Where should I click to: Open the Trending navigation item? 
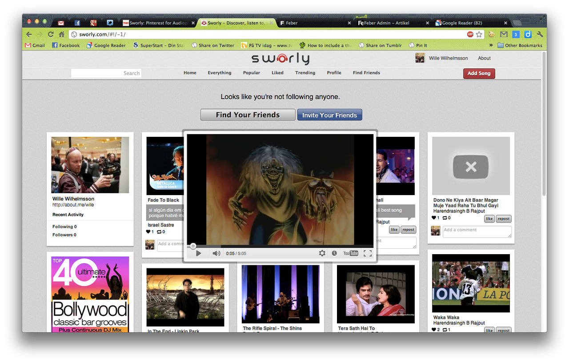[305, 73]
